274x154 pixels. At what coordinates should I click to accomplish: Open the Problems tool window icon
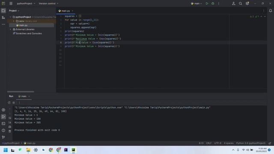3,130
